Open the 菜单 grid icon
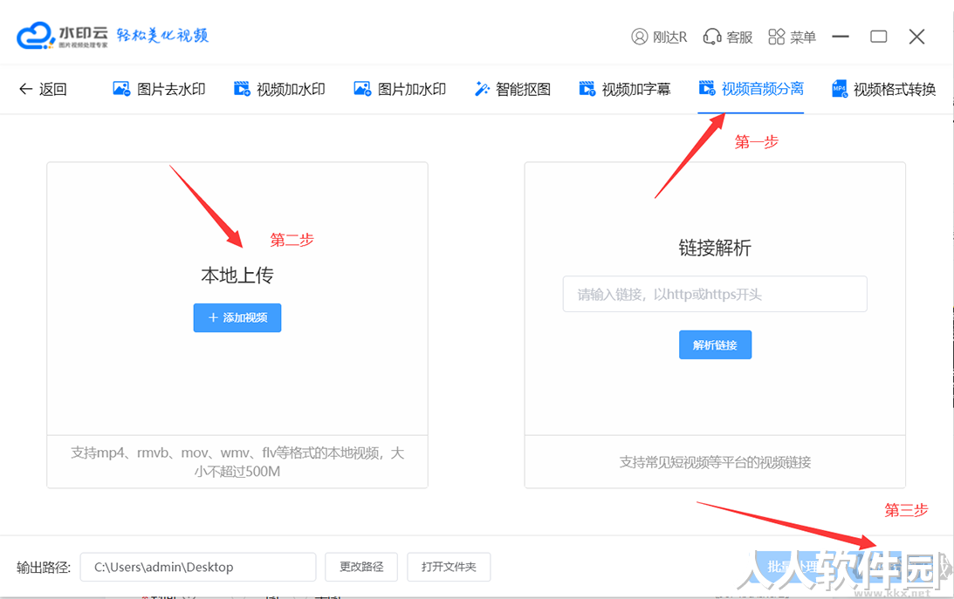This screenshot has height=599, width=954. (x=776, y=37)
